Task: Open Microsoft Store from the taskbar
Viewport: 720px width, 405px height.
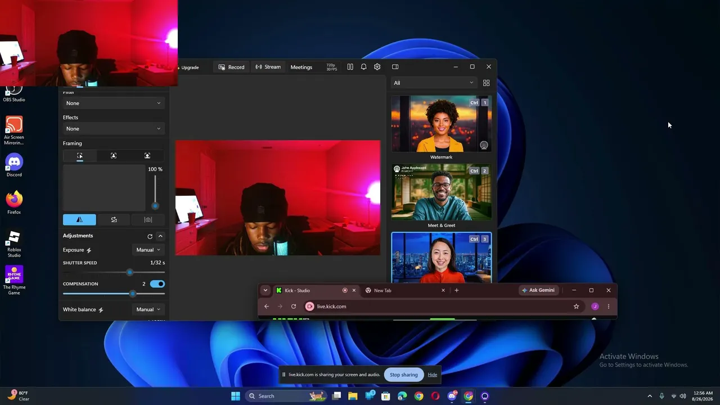Action: 386,396
